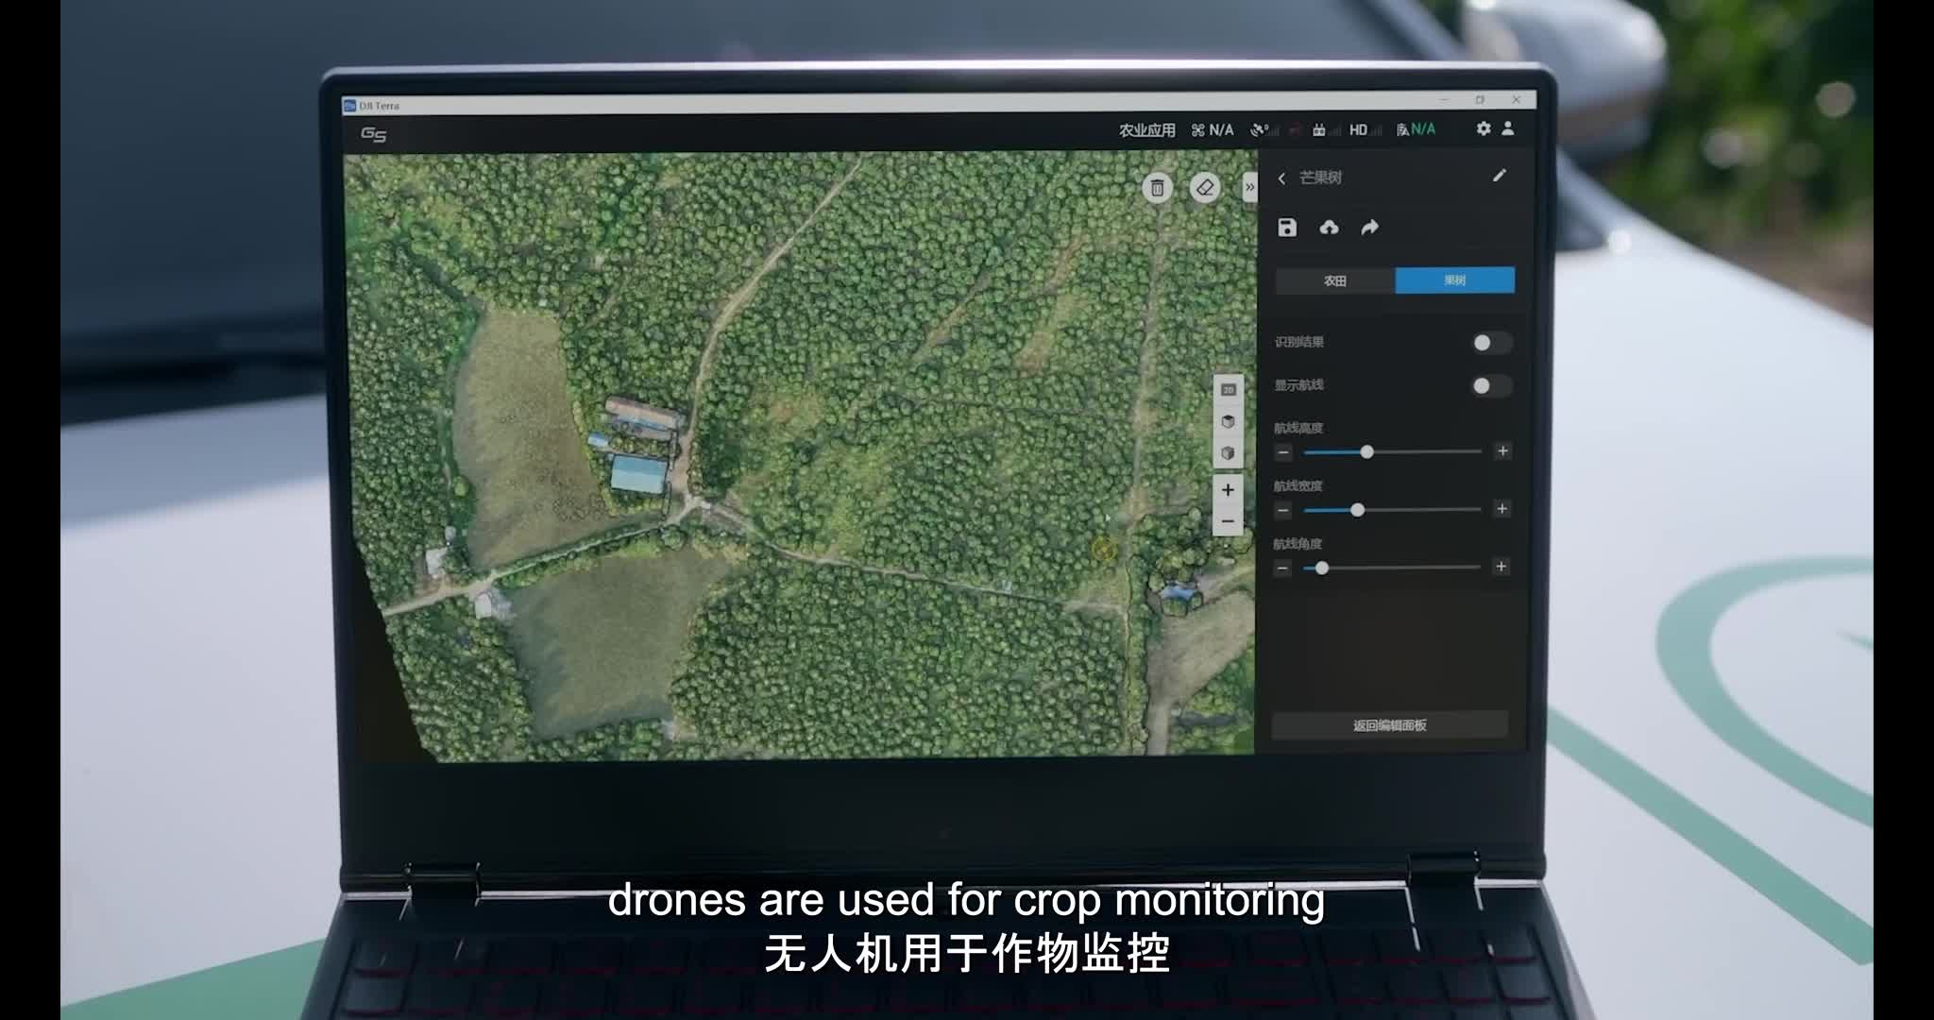
Task: Increase 航线角度 with plus stepper
Action: 1501,567
